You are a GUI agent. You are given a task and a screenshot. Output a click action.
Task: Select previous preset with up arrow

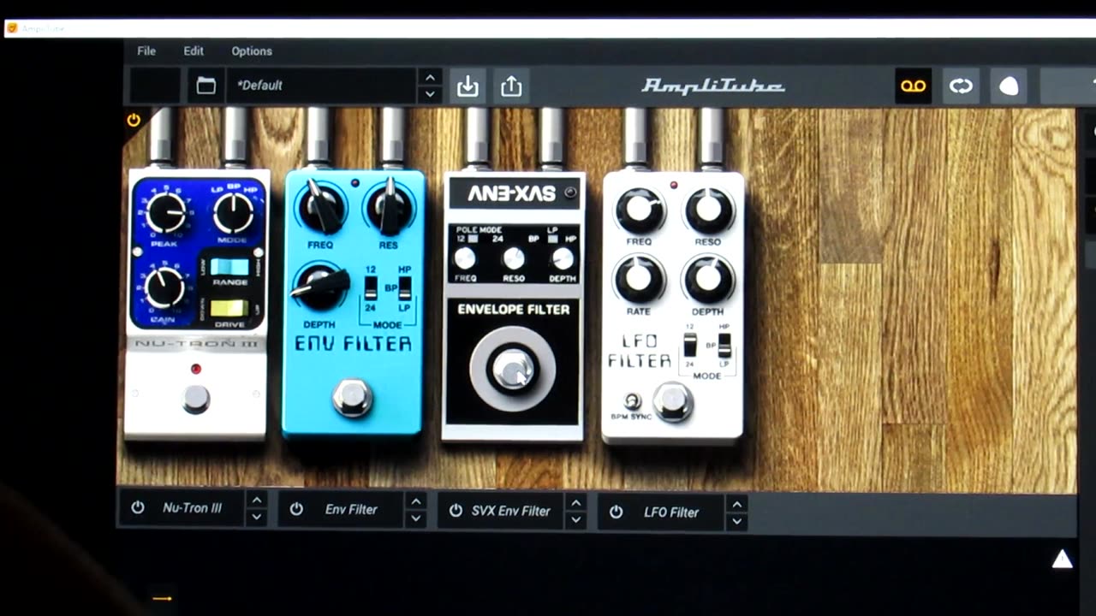430,77
